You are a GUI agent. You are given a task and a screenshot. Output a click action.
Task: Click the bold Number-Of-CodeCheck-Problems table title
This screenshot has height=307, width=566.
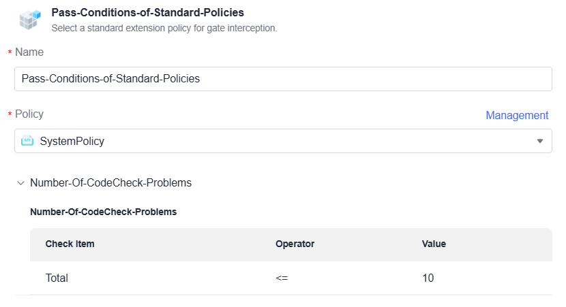click(103, 212)
